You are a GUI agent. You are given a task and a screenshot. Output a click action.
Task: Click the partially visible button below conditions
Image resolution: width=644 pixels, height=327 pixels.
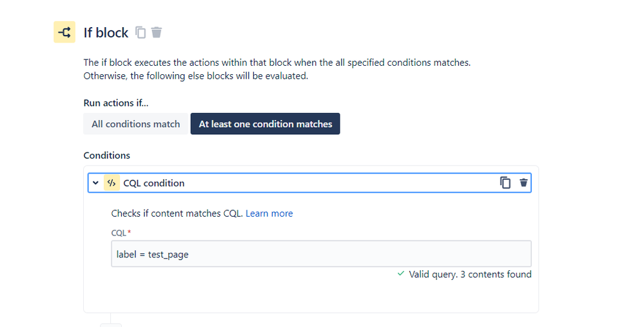111,325
